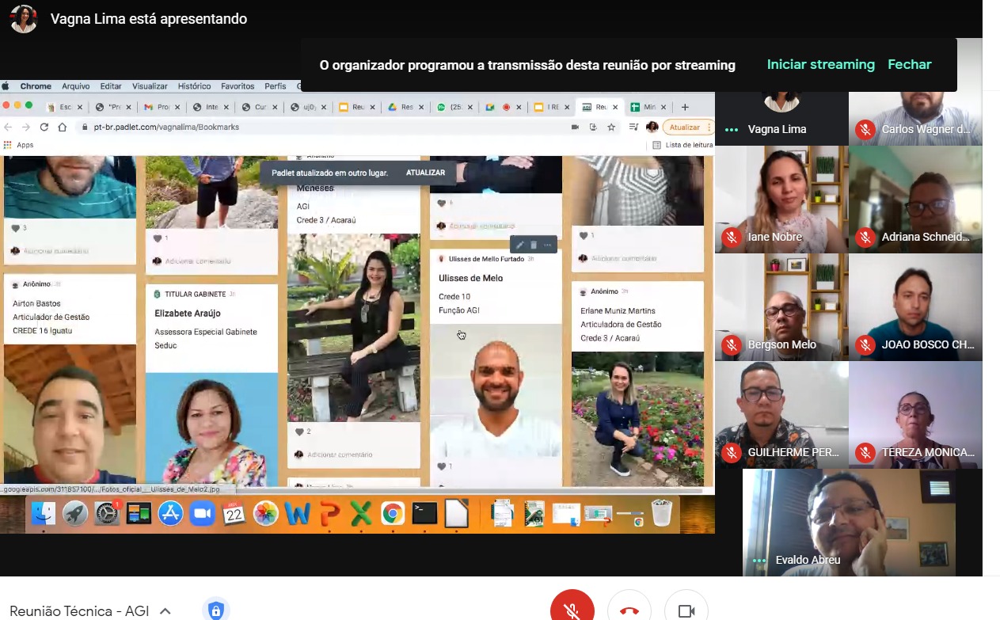Select Evaldo Abreu's video tile
The height and width of the screenshot is (620, 1000).
point(849,523)
